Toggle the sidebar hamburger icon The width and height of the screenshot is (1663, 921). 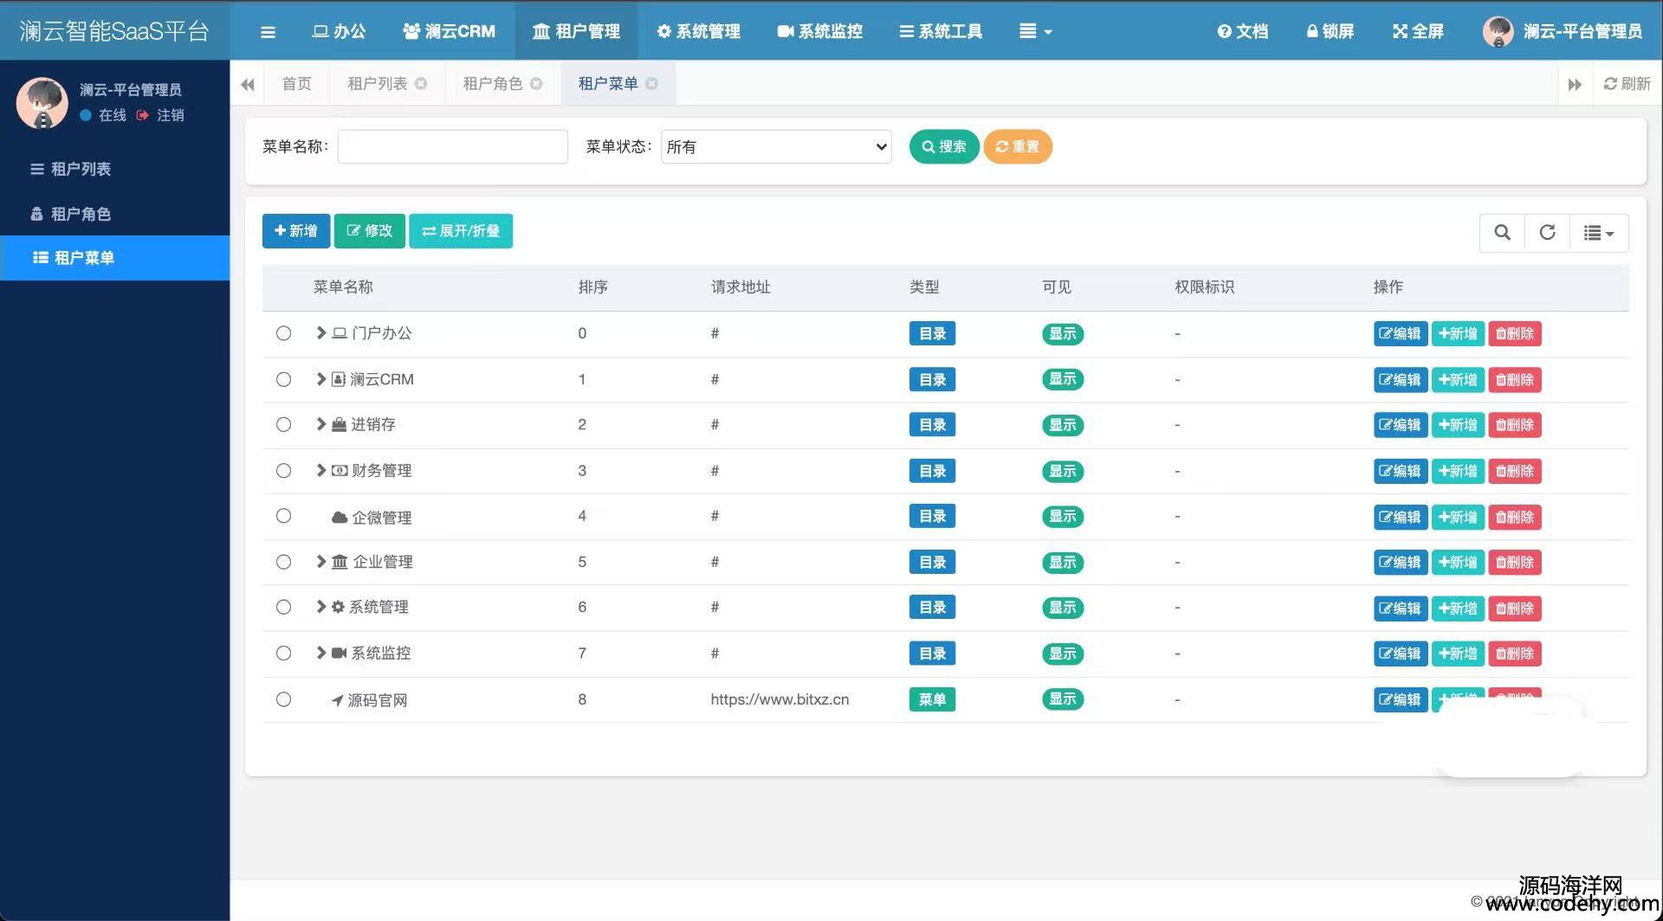(268, 32)
